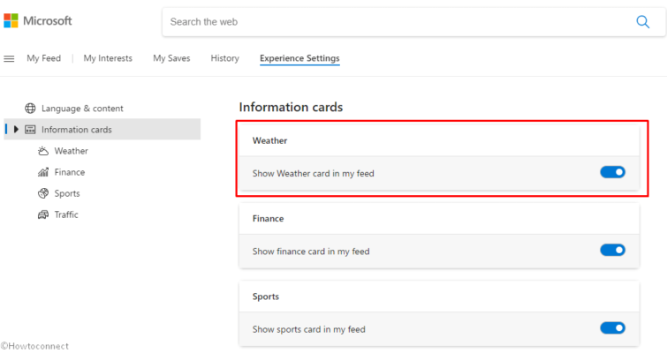The width and height of the screenshot is (667, 353).
Task: Open the My Saves tab
Action: [171, 58]
